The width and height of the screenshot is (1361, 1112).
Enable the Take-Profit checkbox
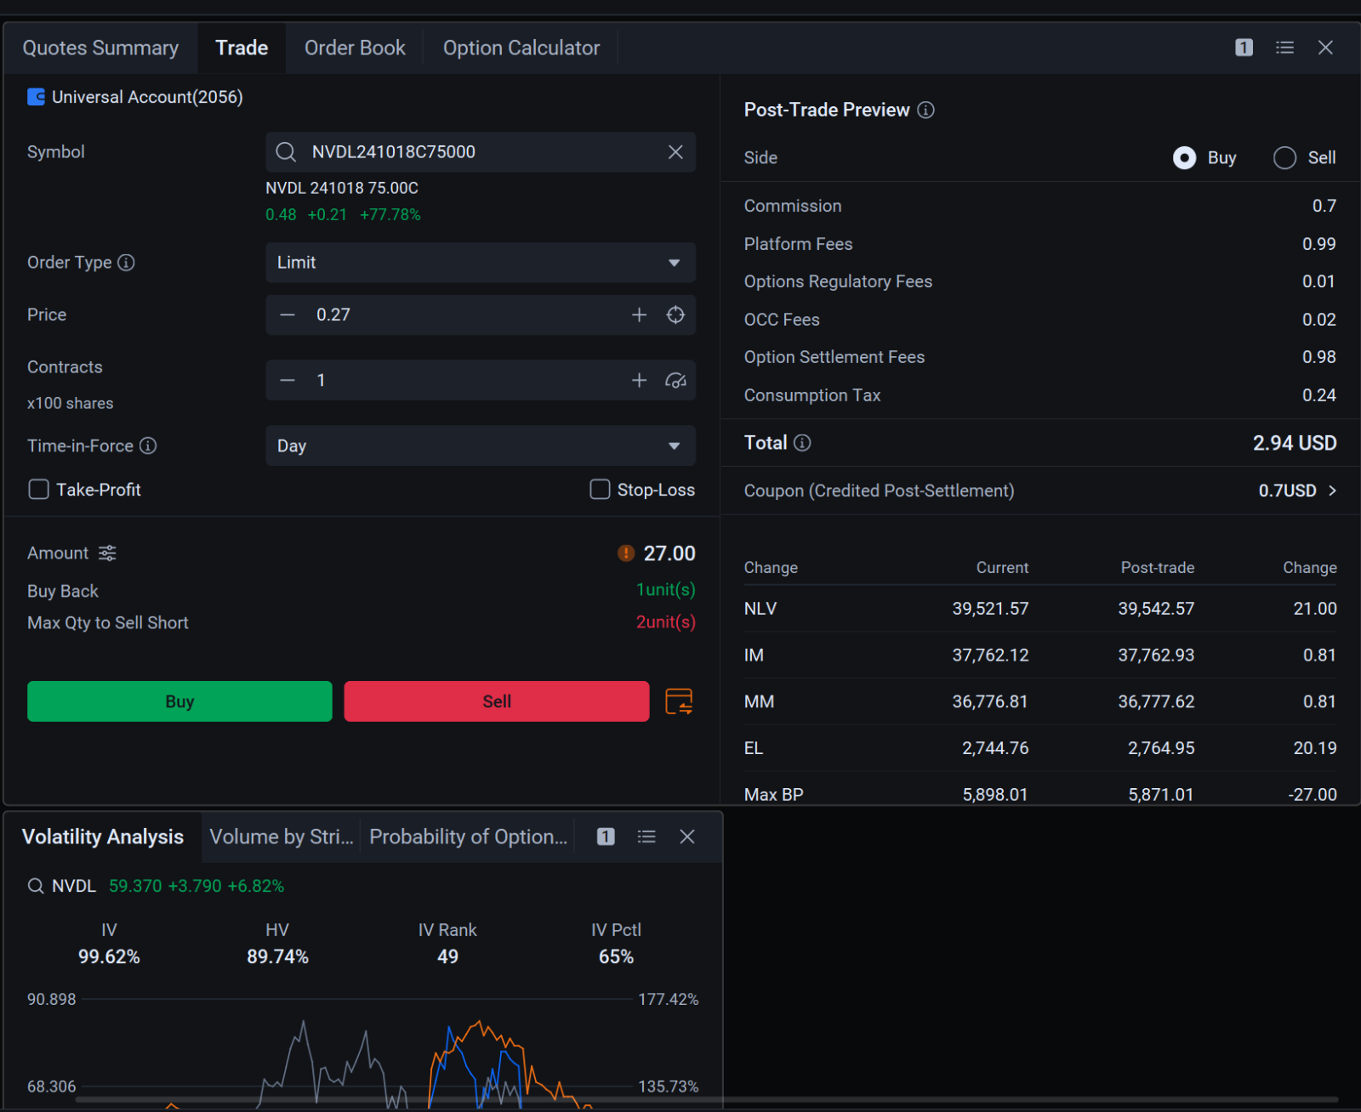pos(39,490)
